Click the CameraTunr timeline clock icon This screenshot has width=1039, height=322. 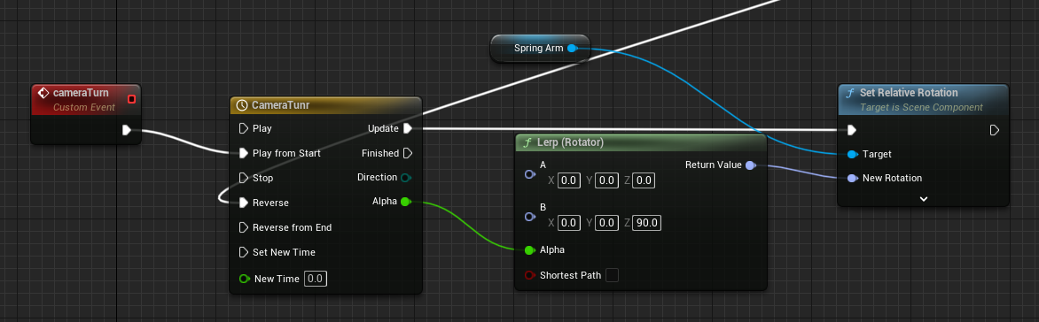[242, 105]
